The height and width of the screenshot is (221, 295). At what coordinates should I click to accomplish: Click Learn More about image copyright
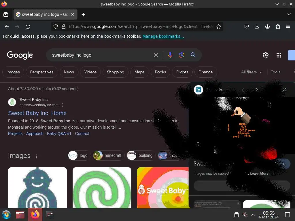coord(259,174)
